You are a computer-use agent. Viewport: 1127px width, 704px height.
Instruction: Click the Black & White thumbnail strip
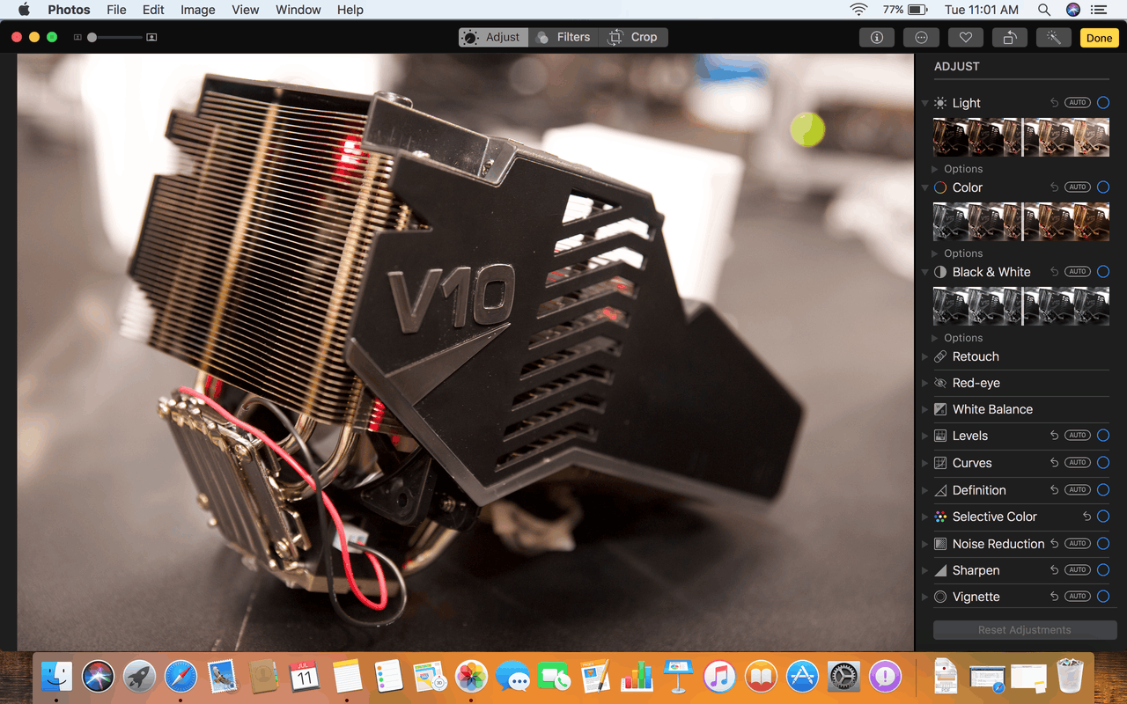[x=1021, y=306]
